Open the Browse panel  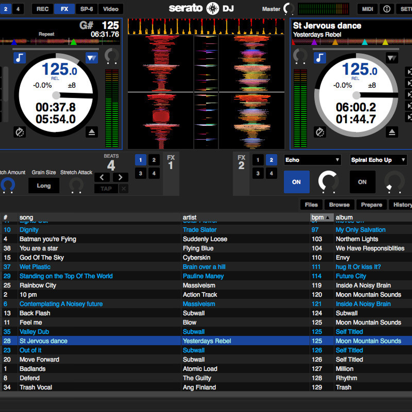pyautogui.click(x=339, y=205)
